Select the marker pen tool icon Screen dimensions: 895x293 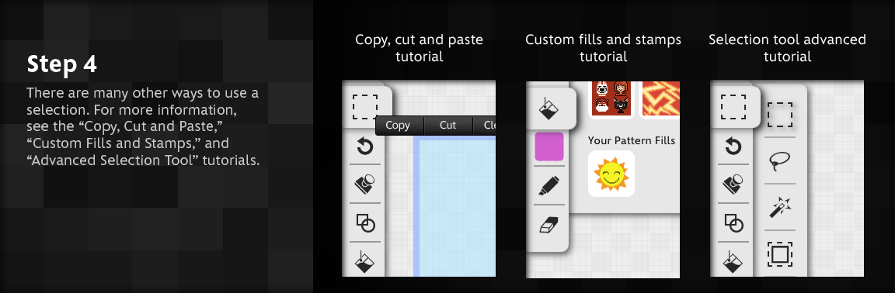point(549,186)
